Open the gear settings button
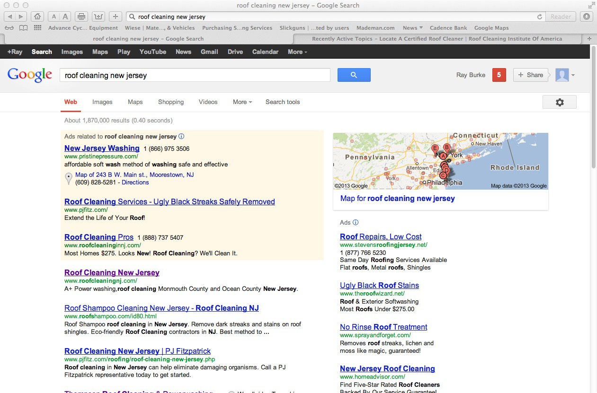This screenshot has height=393, width=597. [x=559, y=102]
